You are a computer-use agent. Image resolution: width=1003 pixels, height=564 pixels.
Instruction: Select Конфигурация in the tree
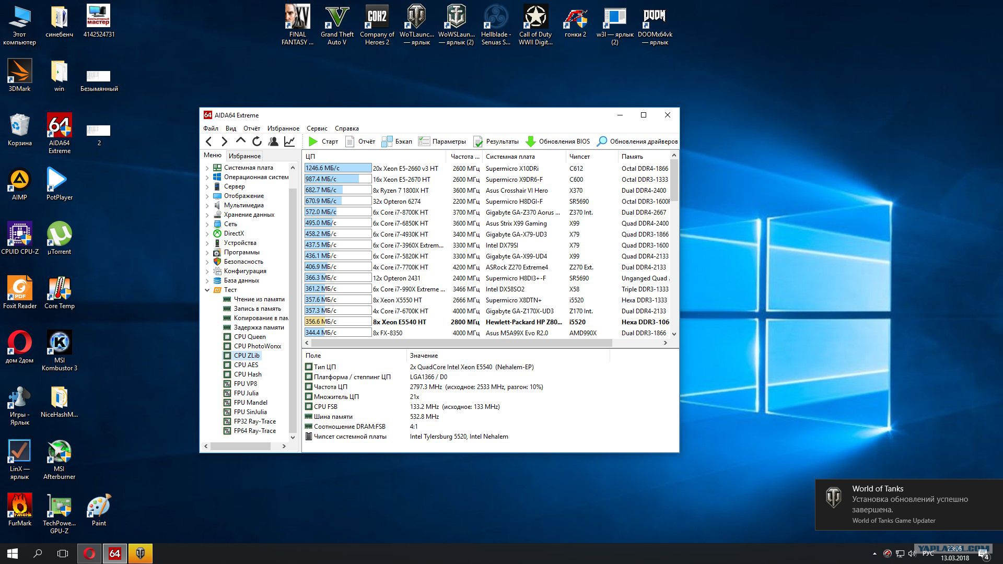[x=245, y=271]
